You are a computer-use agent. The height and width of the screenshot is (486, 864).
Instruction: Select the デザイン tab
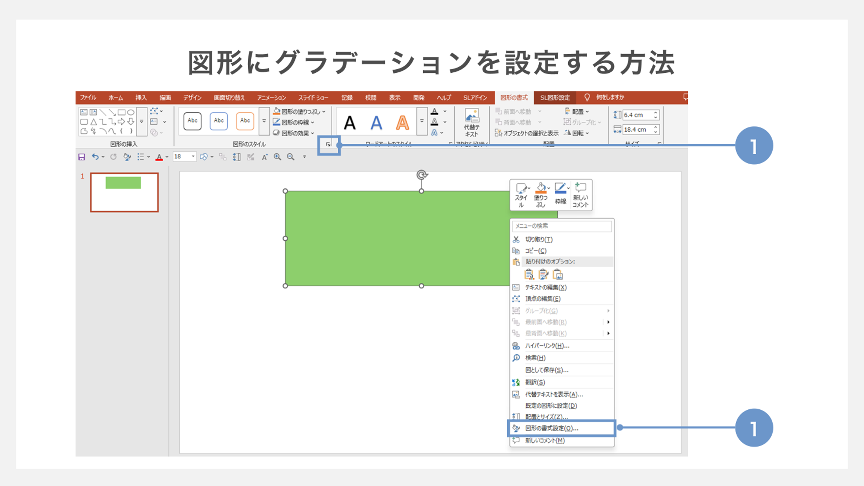point(192,97)
